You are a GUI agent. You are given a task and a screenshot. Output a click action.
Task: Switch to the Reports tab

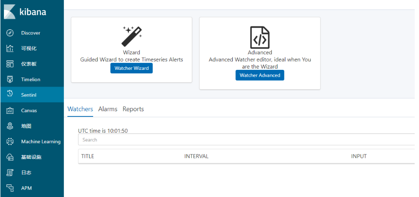pos(133,109)
